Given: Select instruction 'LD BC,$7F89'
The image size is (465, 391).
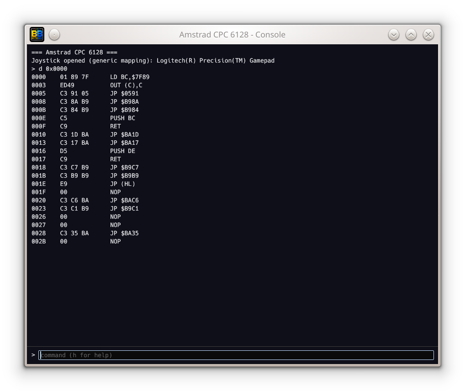Looking at the screenshot, I should click(130, 77).
